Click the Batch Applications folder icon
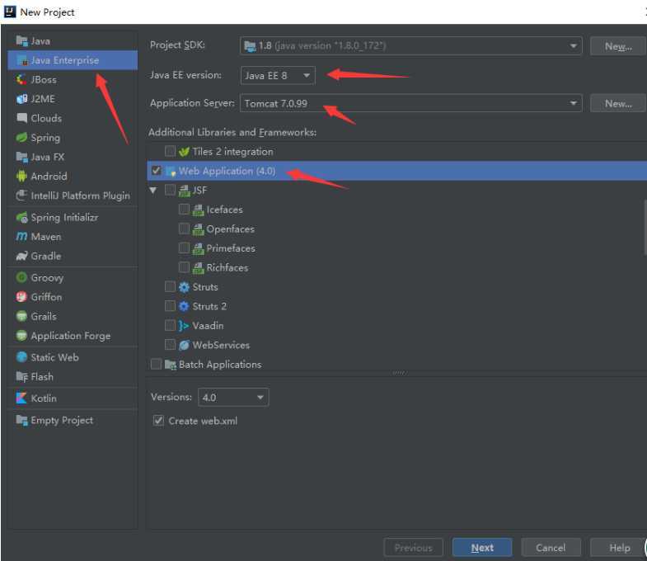Image resolution: width=647 pixels, height=561 pixels. coord(171,365)
